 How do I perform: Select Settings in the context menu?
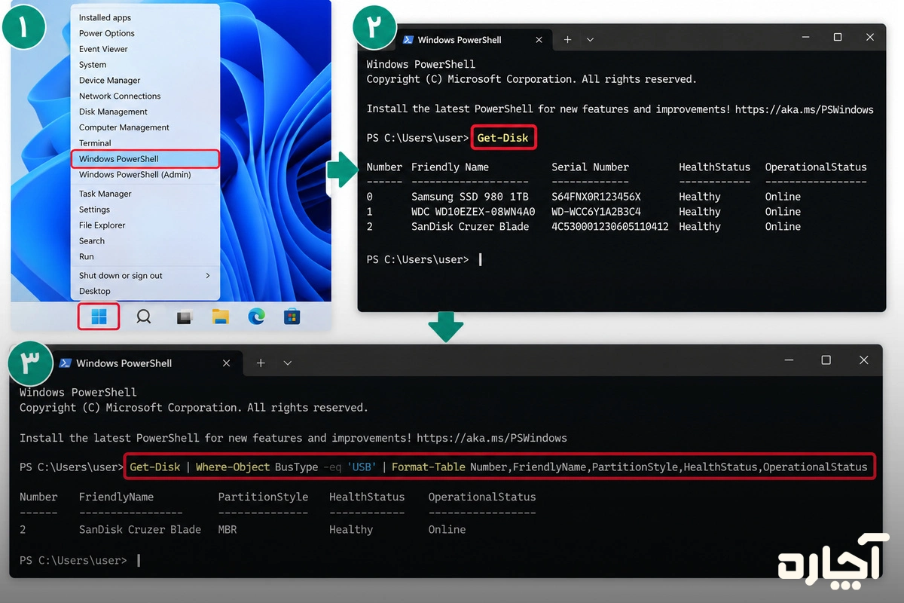click(x=94, y=210)
